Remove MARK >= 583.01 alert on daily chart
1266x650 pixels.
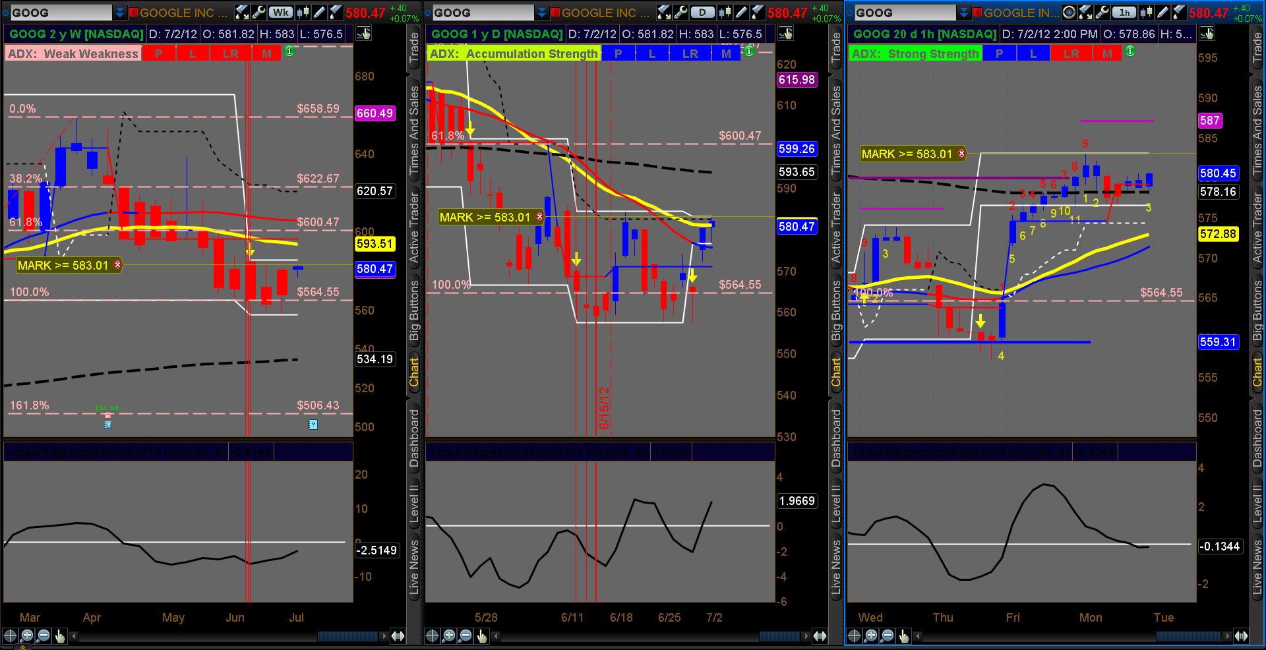tap(539, 217)
